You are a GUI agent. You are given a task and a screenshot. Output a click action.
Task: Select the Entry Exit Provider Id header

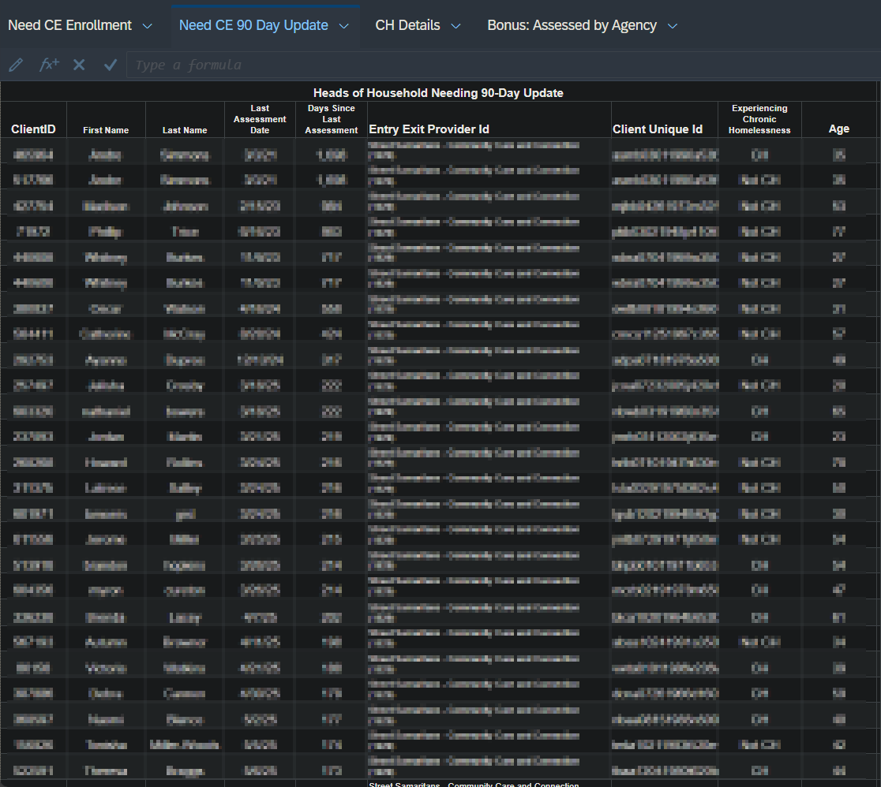coord(429,129)
